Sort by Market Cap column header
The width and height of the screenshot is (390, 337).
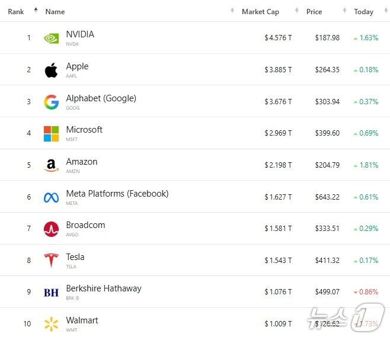click(260, 12)
